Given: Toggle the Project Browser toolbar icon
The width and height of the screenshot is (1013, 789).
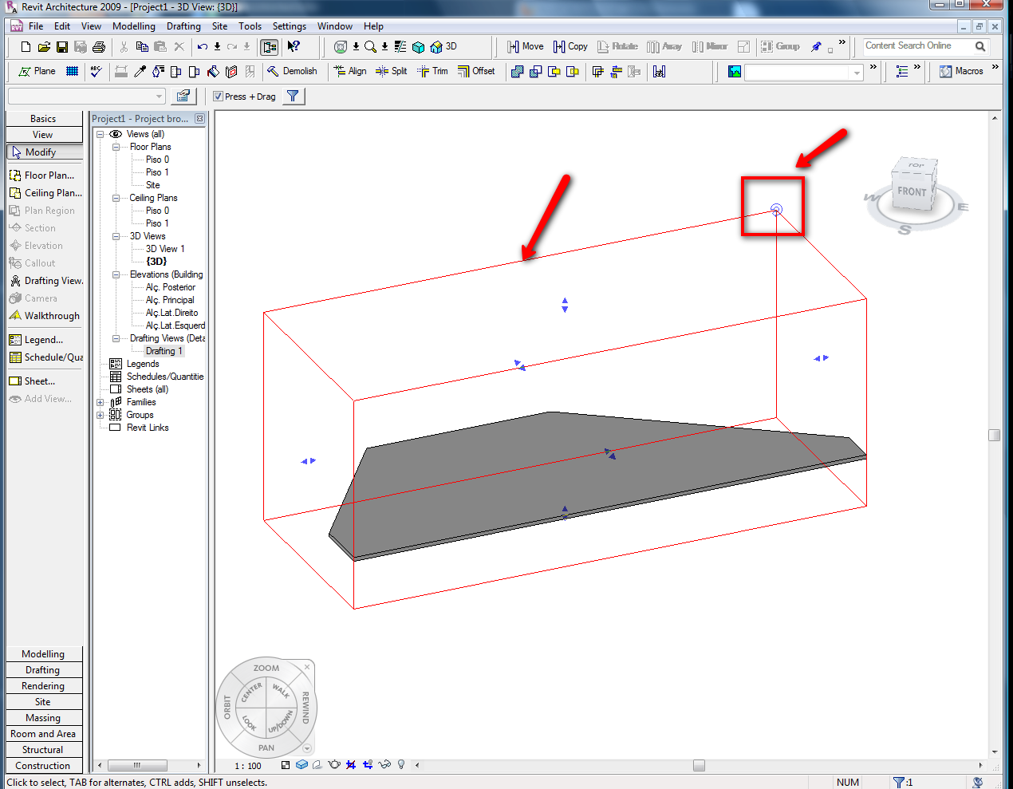Looking at the screenshot, I should coord(270,47).
